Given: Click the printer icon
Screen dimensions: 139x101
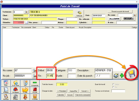Looking at the screenshot, I should pos(116,76).
